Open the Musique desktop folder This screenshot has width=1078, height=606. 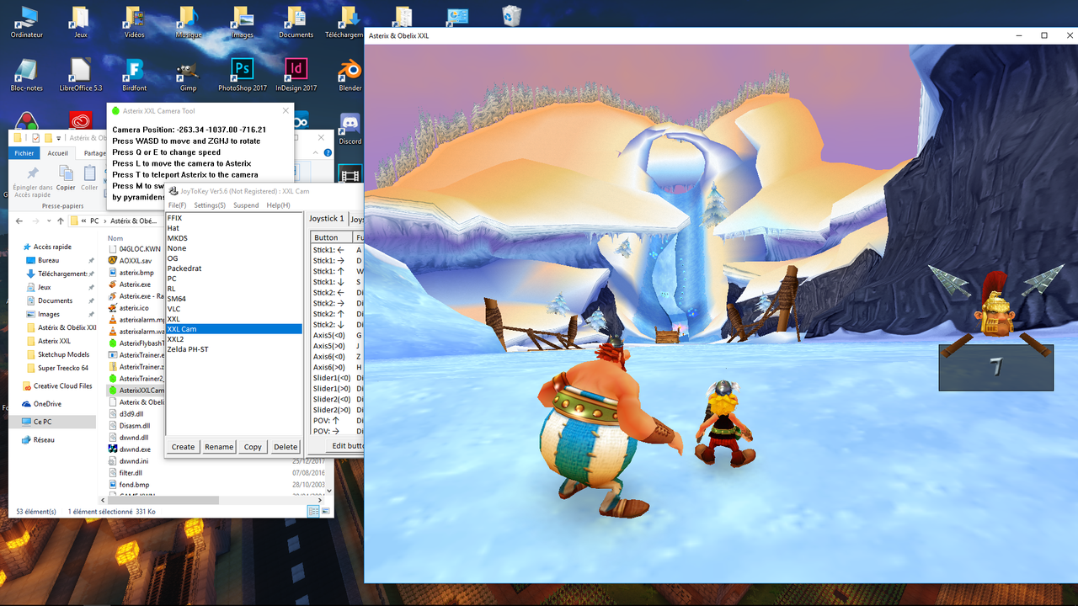(x=188, y=23)
